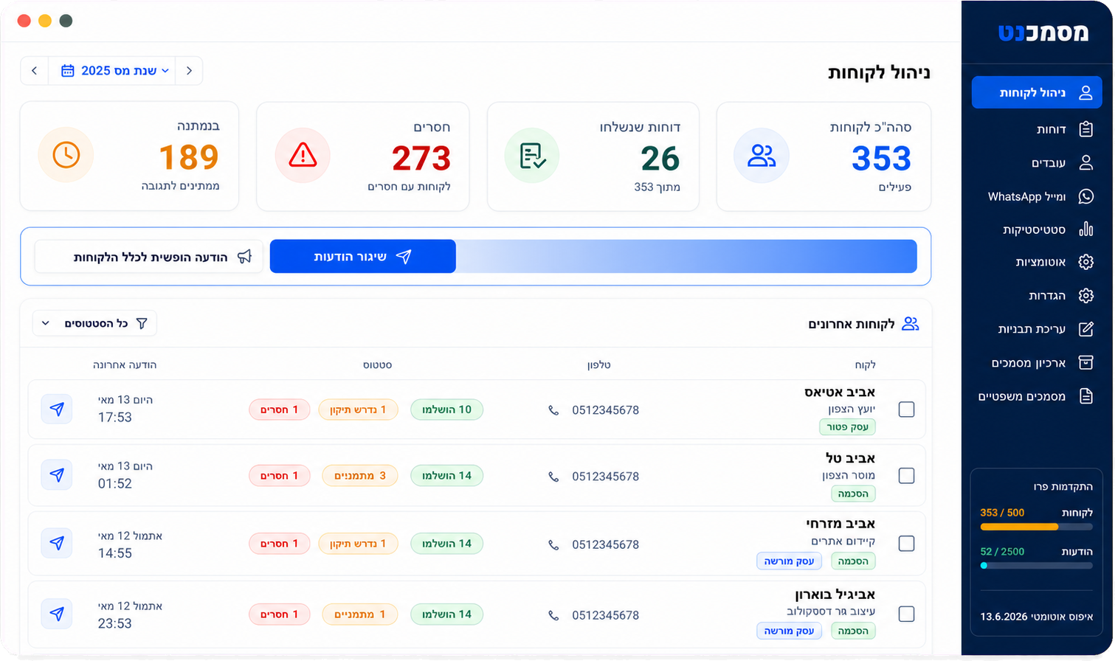Click the report checklist icon on דוחות שנשלחו card
This screenshot has height=661, width=1115.
tap(532, 156)
